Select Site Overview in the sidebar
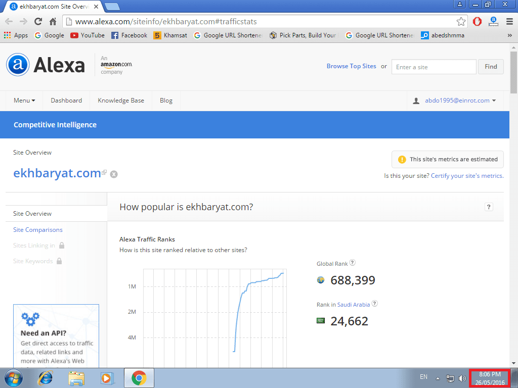Screen dimensions: 518x388 point(32,214)
